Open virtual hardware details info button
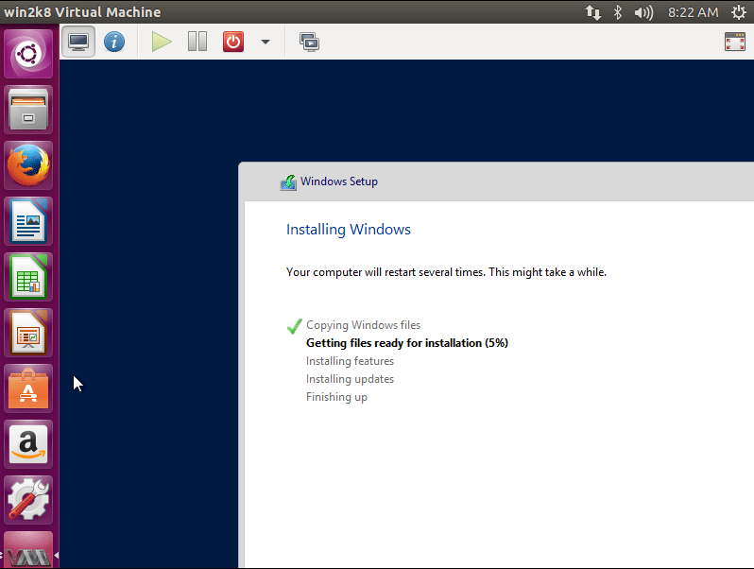Image resolution: width=754 pixels, height=569 pixels. pyautogui.click(x=114, y=42)
